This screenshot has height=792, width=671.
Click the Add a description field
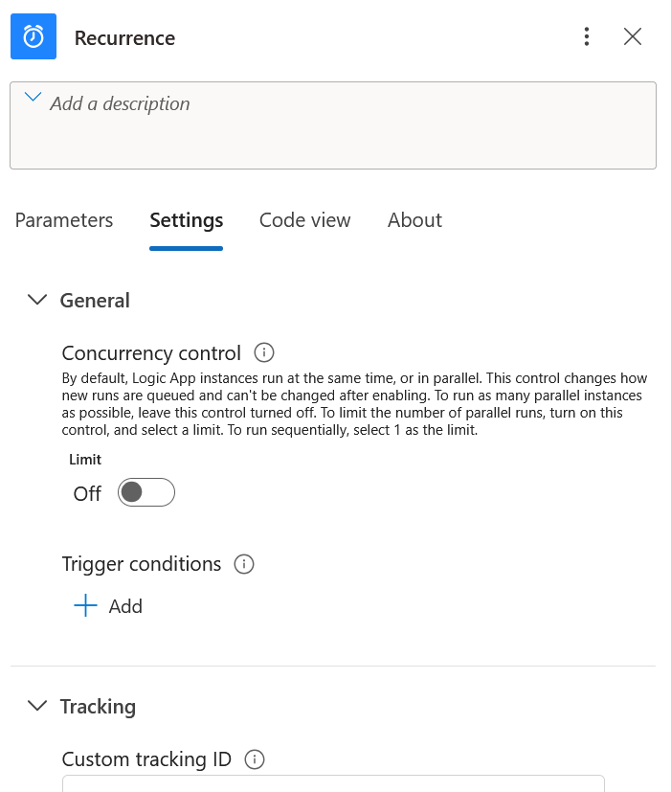pos(333,125)
